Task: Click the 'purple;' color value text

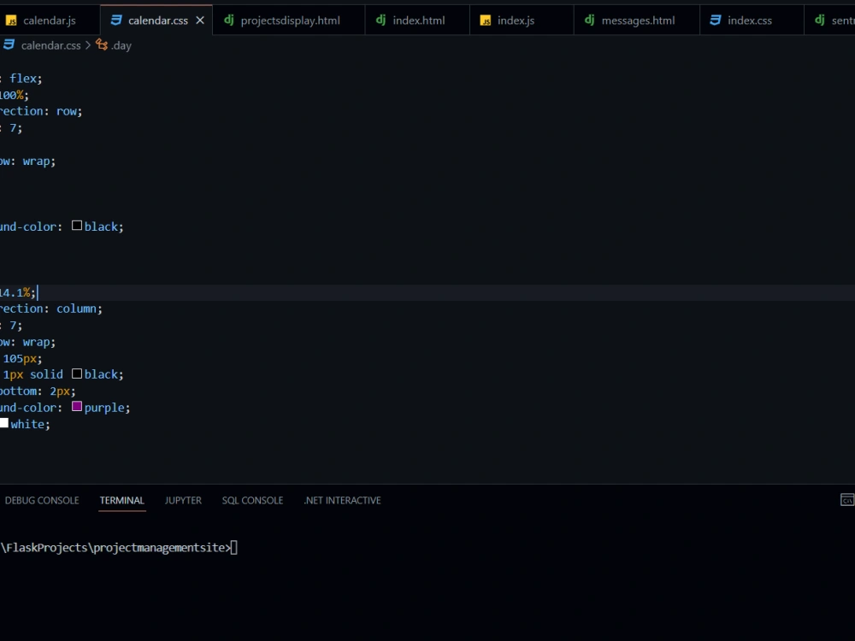Action: click(108, 408)
